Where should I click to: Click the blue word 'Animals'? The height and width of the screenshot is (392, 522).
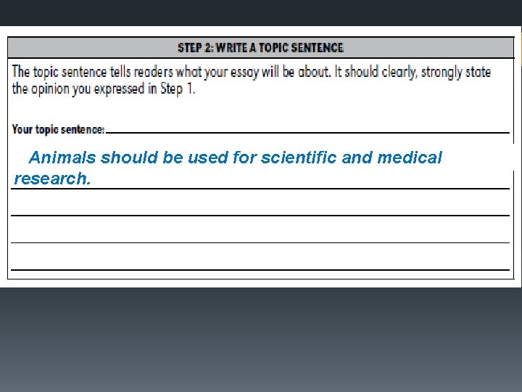pyautogui.click(x=62, y=157)
